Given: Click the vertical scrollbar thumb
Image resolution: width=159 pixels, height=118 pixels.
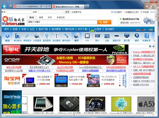Looking at the screenshot, I should coord(156,17).
